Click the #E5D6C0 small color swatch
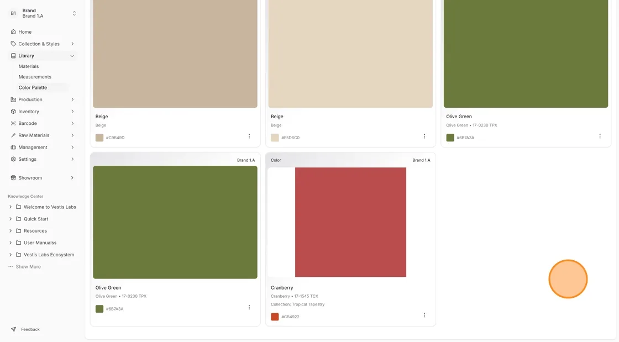Viewport: 619px width, 342px height. point(275,138)
